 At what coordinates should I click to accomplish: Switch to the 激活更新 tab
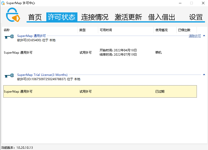(128, 17)
